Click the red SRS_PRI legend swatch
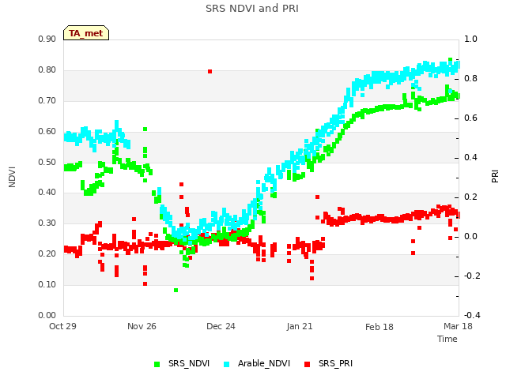Viewport: 506px width, 379px height. (x=308, y=364)
